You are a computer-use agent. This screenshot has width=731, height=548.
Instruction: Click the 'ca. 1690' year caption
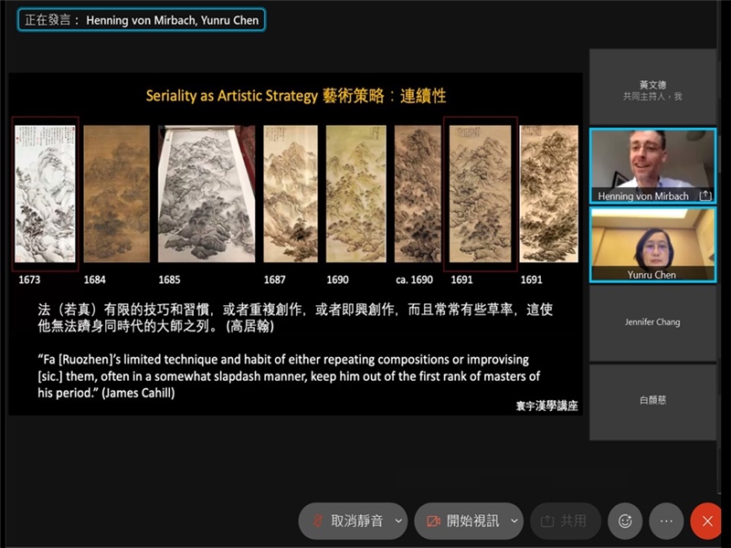click(414, 279)
